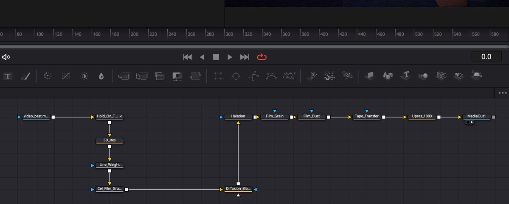509x204 pixels.
Task: Click the particle magnet force icon
Action: click(x=330, y=76)
